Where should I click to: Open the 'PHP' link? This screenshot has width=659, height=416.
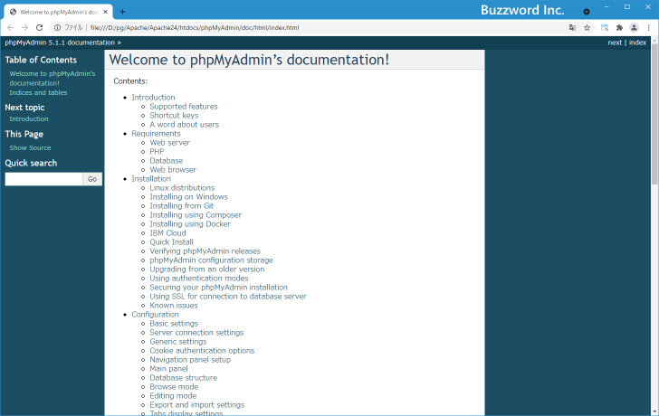(x=157, y=152)
